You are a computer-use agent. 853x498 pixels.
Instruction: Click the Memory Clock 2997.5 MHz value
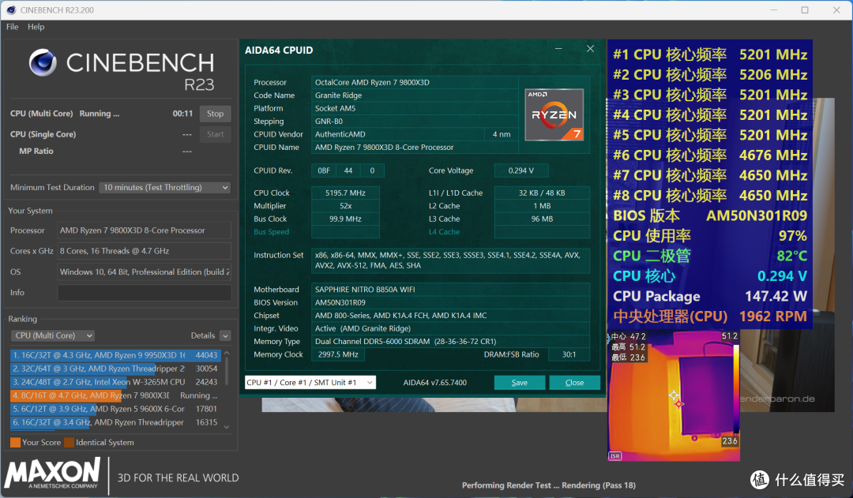pos(338,354)
